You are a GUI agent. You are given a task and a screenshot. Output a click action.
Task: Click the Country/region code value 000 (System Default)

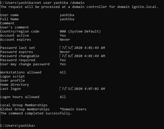tap(80, 31)
